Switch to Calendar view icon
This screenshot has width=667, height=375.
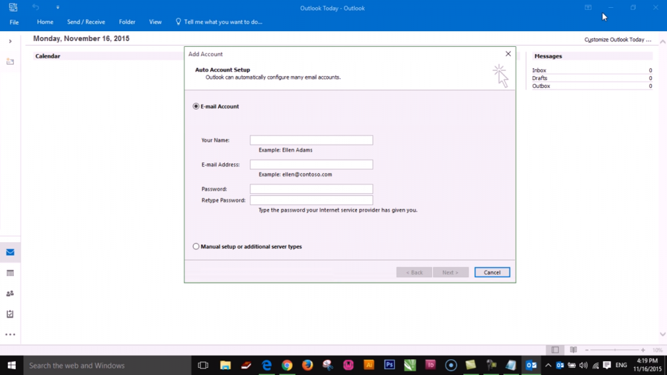10,273
